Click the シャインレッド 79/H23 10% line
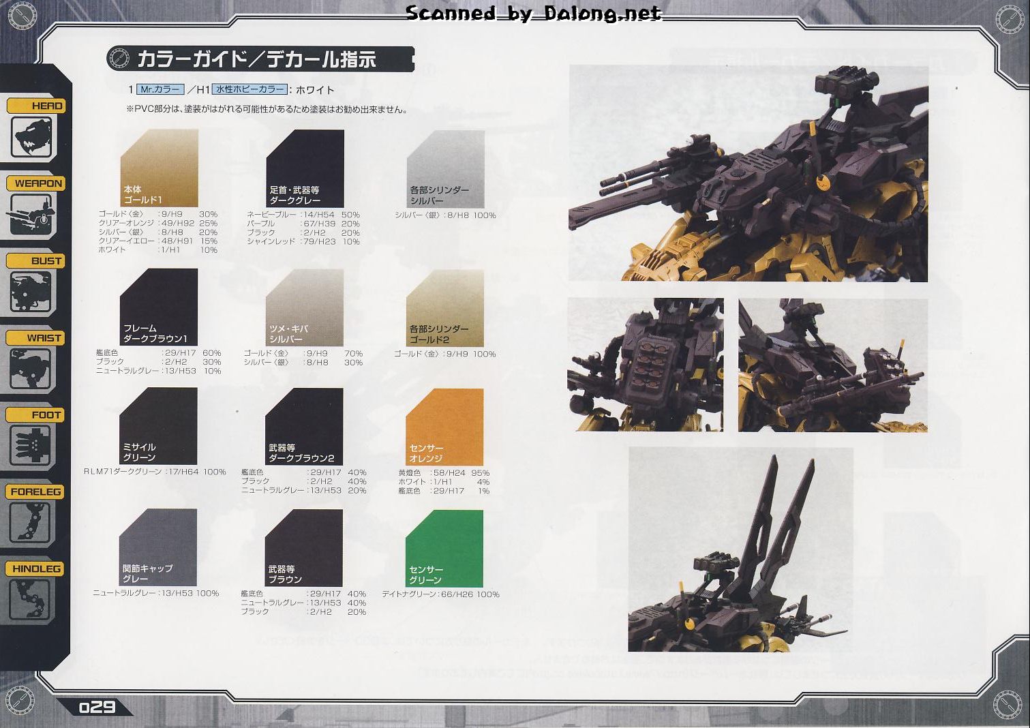Screen dimensions: 1030x728 [x=303, y=241]
